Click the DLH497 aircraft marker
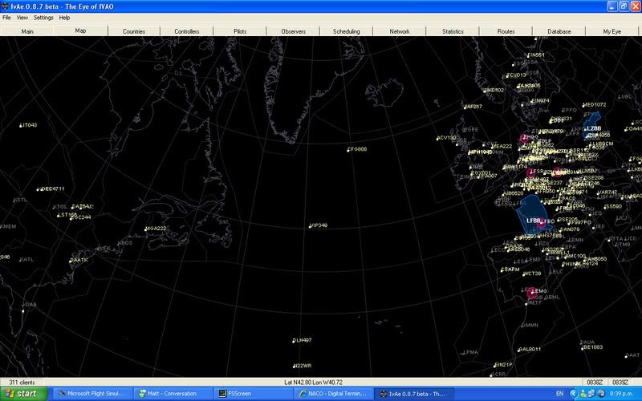Screen dimensions: 642x401 [294, 341]
